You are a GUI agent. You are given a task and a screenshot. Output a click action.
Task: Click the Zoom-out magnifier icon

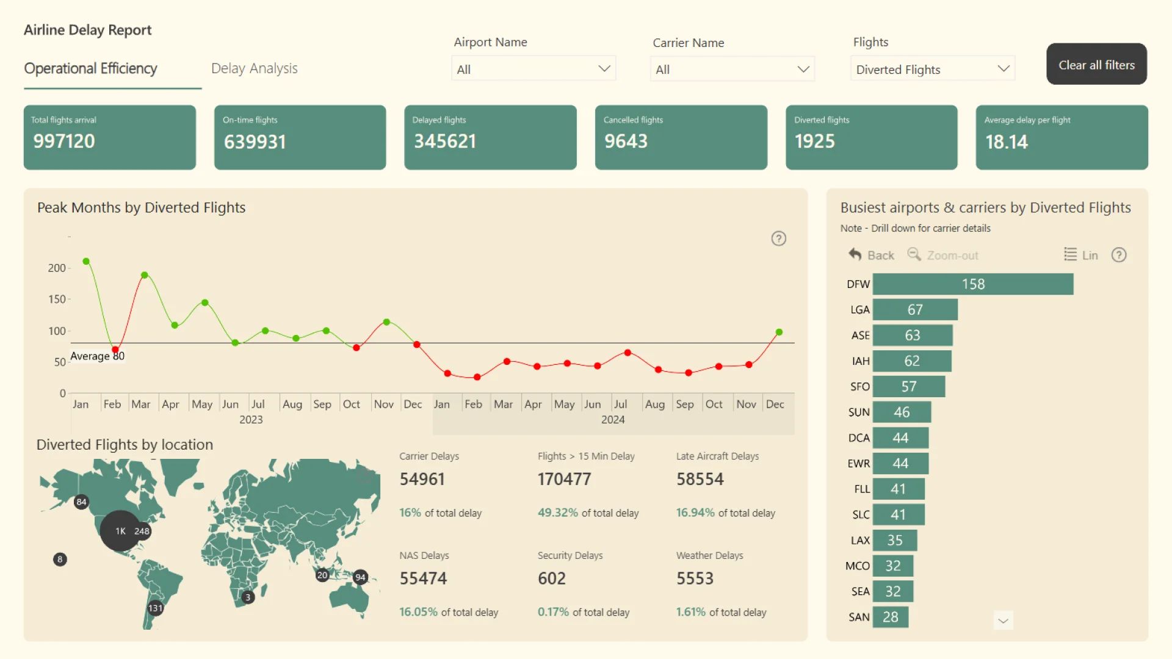(914, 254)
